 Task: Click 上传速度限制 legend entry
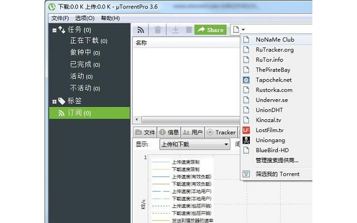click(176, 162)
